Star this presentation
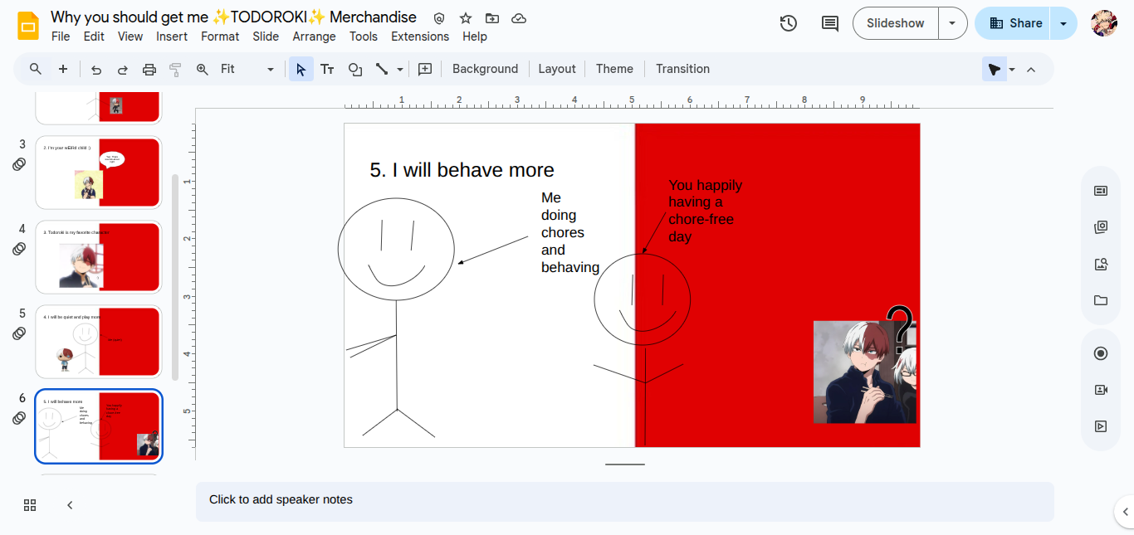Viewport: 1134px width, 535px height. 466,18
